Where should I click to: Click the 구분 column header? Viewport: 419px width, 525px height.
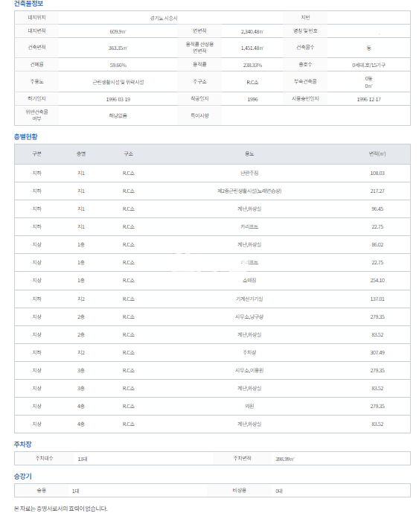point(36,153)
